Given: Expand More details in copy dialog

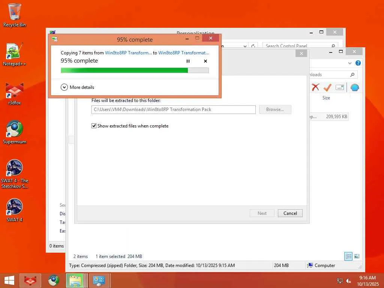Looking at the screenshot, I should (77, 87).
